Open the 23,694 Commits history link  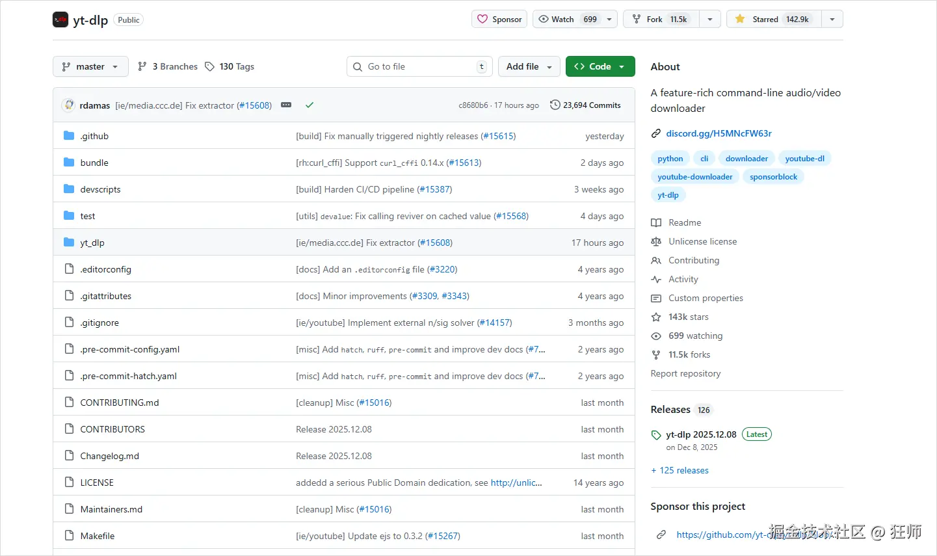[x=585, y=105]
